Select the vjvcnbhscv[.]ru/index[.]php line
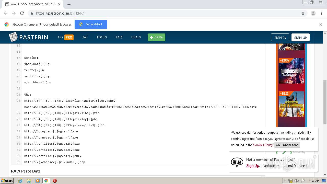Image resolution: width=327 pixels, height=184 pixels. tap(55, 162)
